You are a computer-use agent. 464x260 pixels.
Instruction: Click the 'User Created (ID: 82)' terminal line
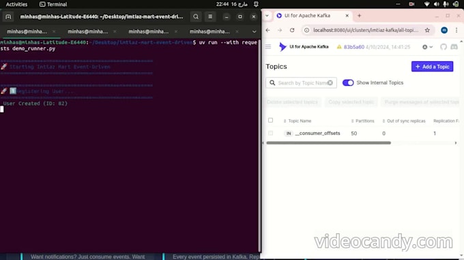pyautogui.click(x=35, y=103)
